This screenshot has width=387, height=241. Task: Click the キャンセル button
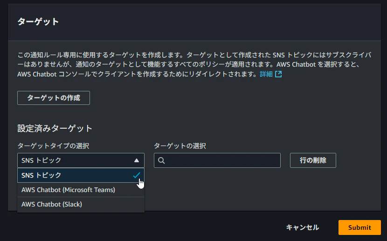coord(302,227)
